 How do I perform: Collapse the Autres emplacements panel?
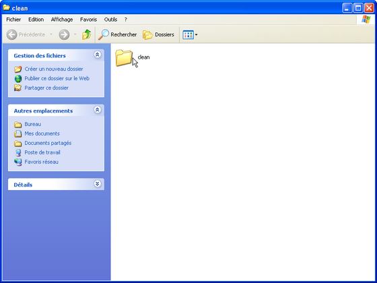(97, 110)
